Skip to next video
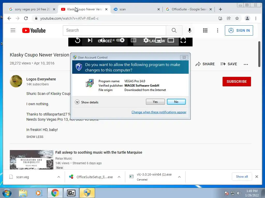 point(90,40)
